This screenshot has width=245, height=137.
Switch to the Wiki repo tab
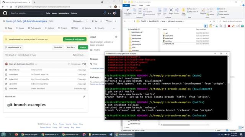pyautogui.click(x=75, y=28)
